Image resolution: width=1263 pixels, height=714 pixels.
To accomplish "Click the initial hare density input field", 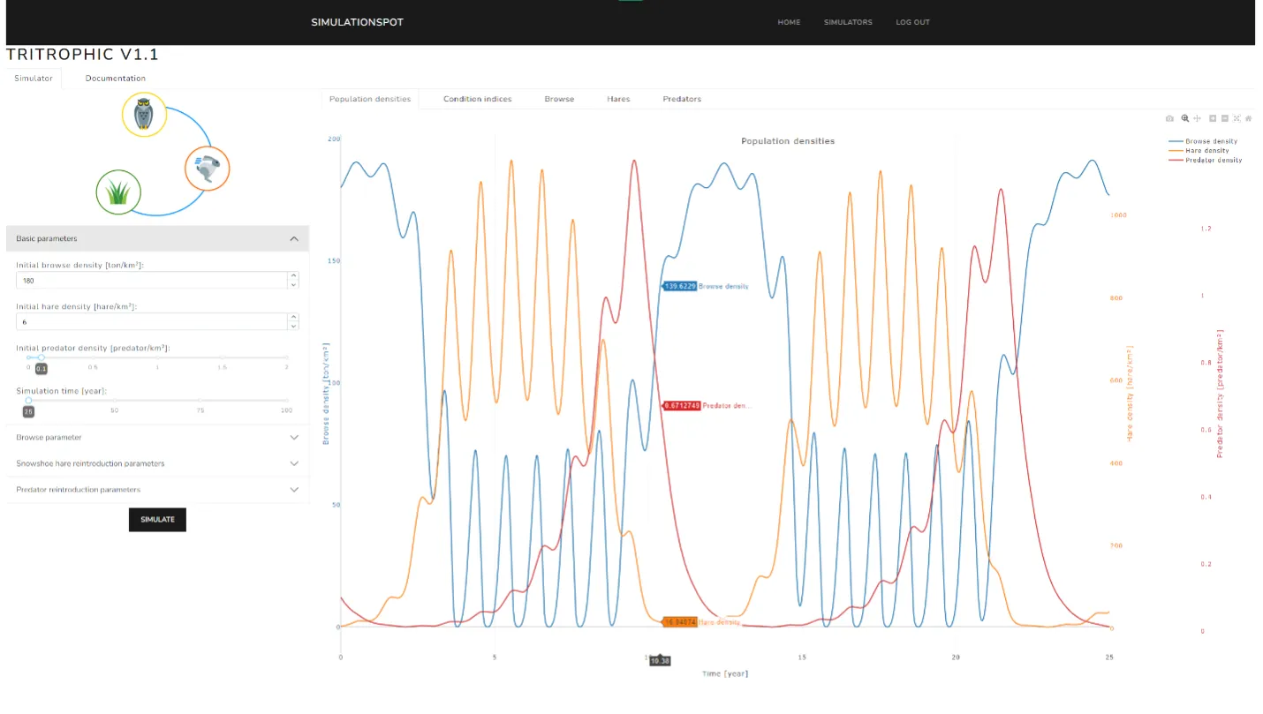I will [x=152, y=321].
